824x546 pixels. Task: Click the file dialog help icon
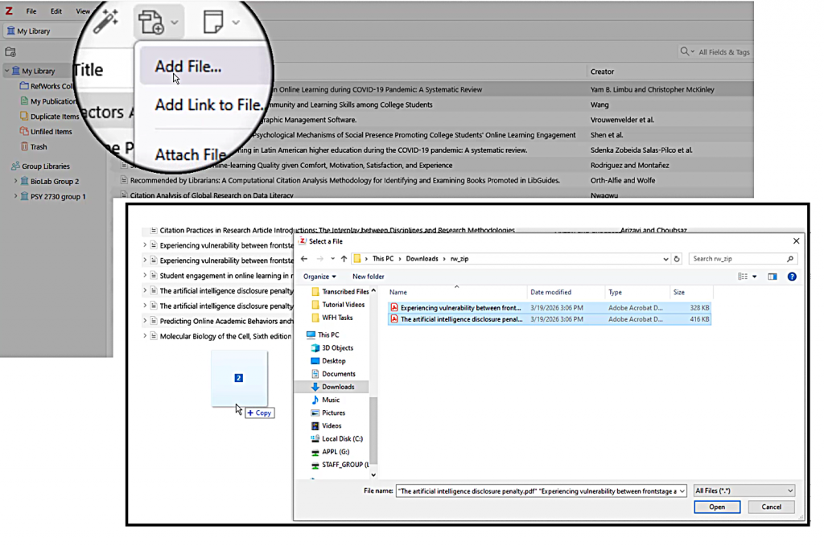coord(792,277)
